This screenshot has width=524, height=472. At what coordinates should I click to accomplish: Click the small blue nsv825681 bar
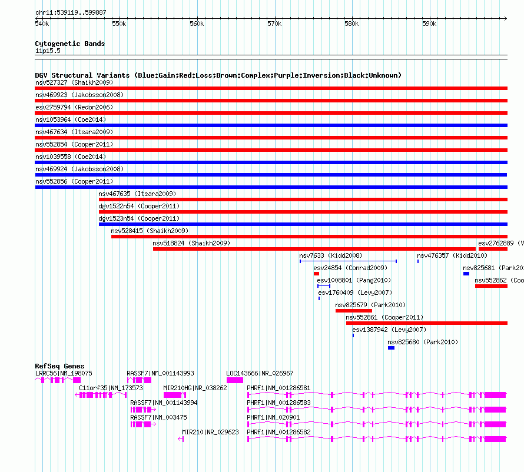tap(466, 274)
